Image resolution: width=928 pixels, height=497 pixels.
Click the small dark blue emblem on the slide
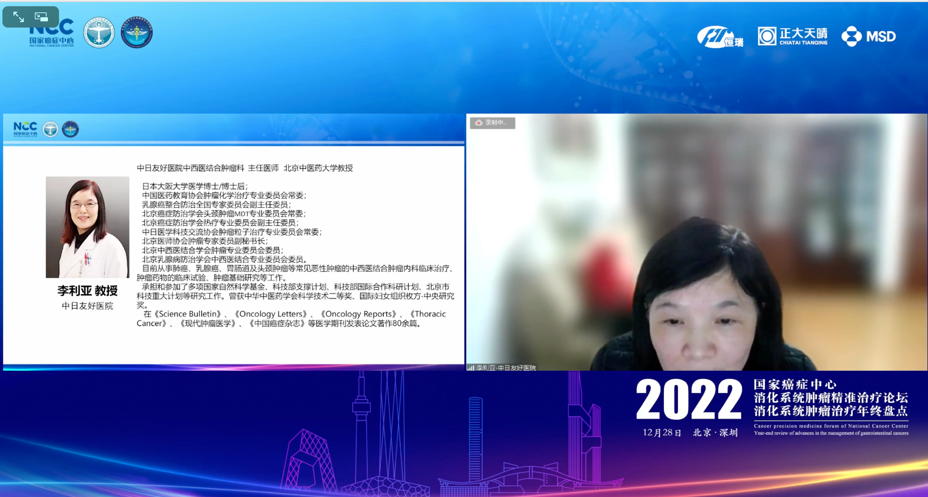point(70,129)
